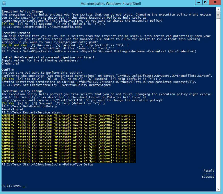Click the 'RemoteSigned' output line
Image resolution: width=223 pixels, height=194 pixels.
(12, 109)
